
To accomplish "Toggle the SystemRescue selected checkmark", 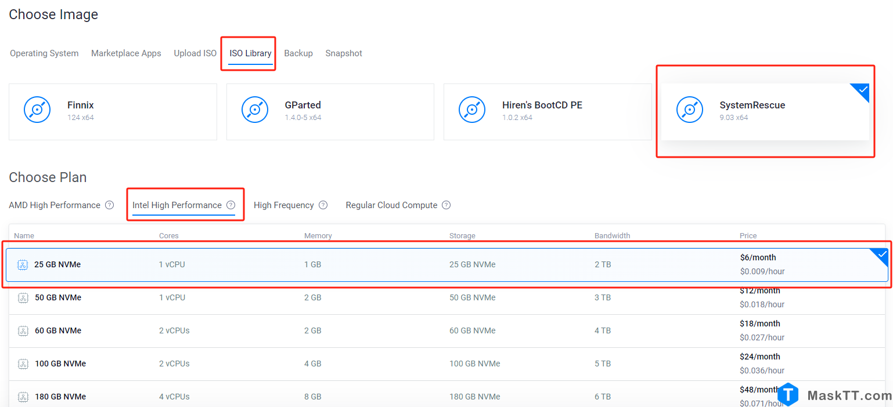I will click(x=862, y=90).
